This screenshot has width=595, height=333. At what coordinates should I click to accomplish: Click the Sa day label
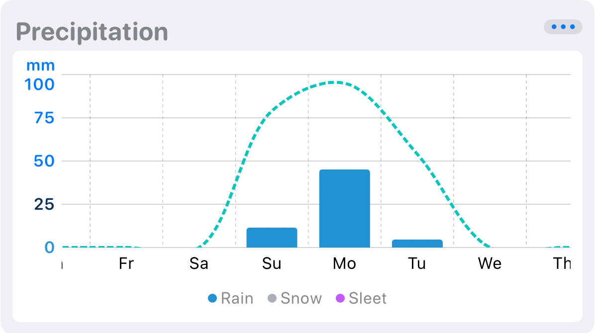pyautogui.click(x=199, y=264)
